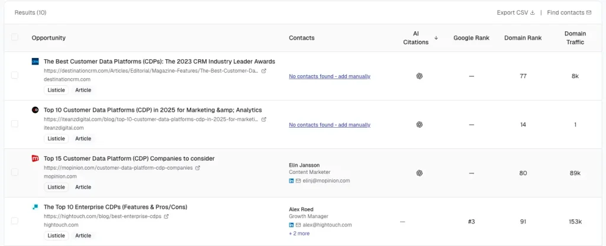Click email icon beside alex@hightouch.com
Screen dimensions: 606x246
[298, 225]
